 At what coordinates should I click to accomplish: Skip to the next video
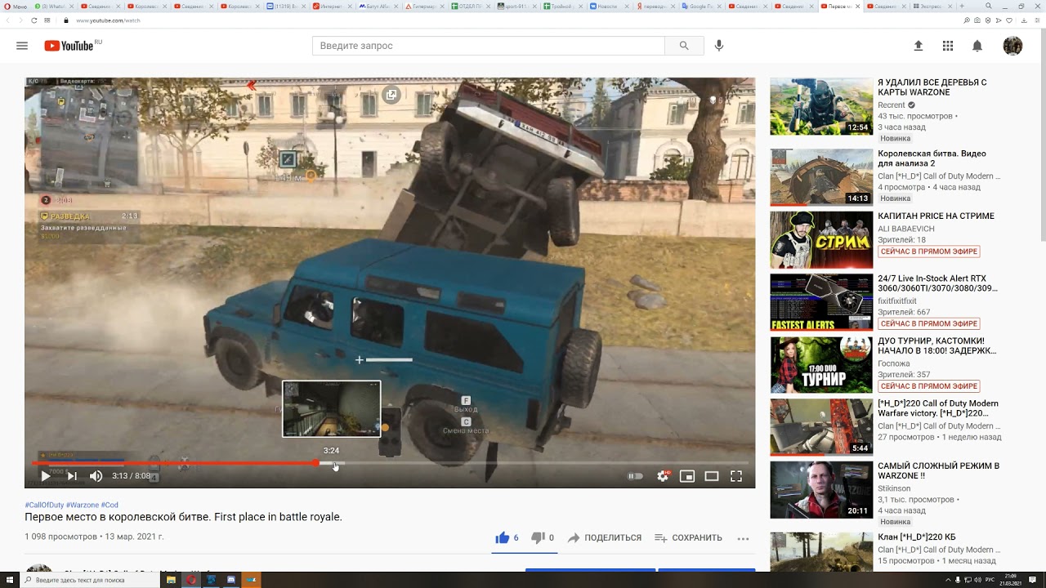pos(72,476)
